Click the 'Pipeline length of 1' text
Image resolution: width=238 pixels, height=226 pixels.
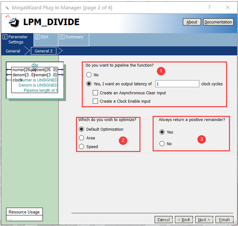(x=40, y=90)
